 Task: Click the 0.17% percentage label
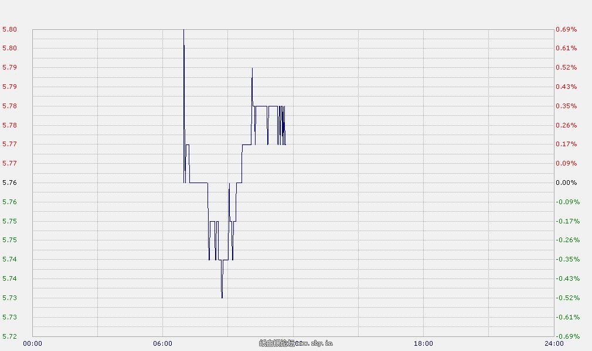(x=566, y=144)
